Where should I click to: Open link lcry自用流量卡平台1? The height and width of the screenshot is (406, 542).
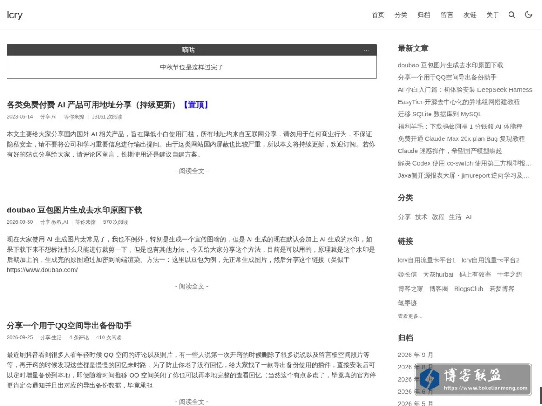[x=427, y=260]
